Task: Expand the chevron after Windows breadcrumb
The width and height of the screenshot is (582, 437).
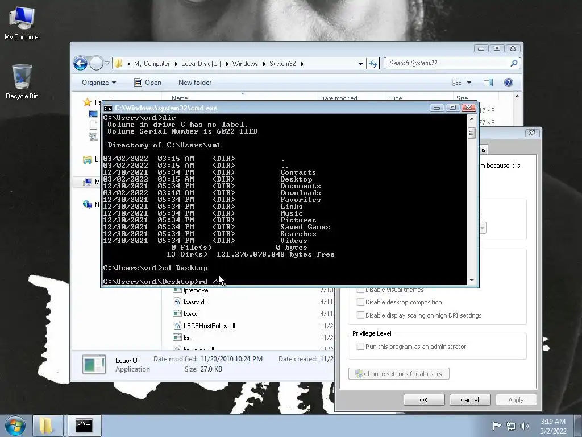Action: (264, 64)
